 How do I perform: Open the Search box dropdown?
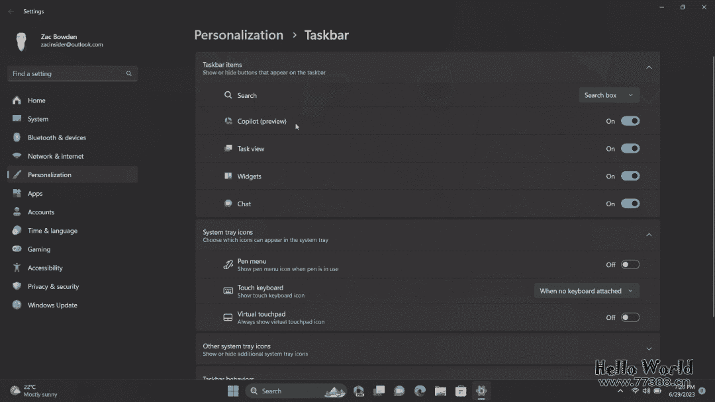[x=609, y=95]
